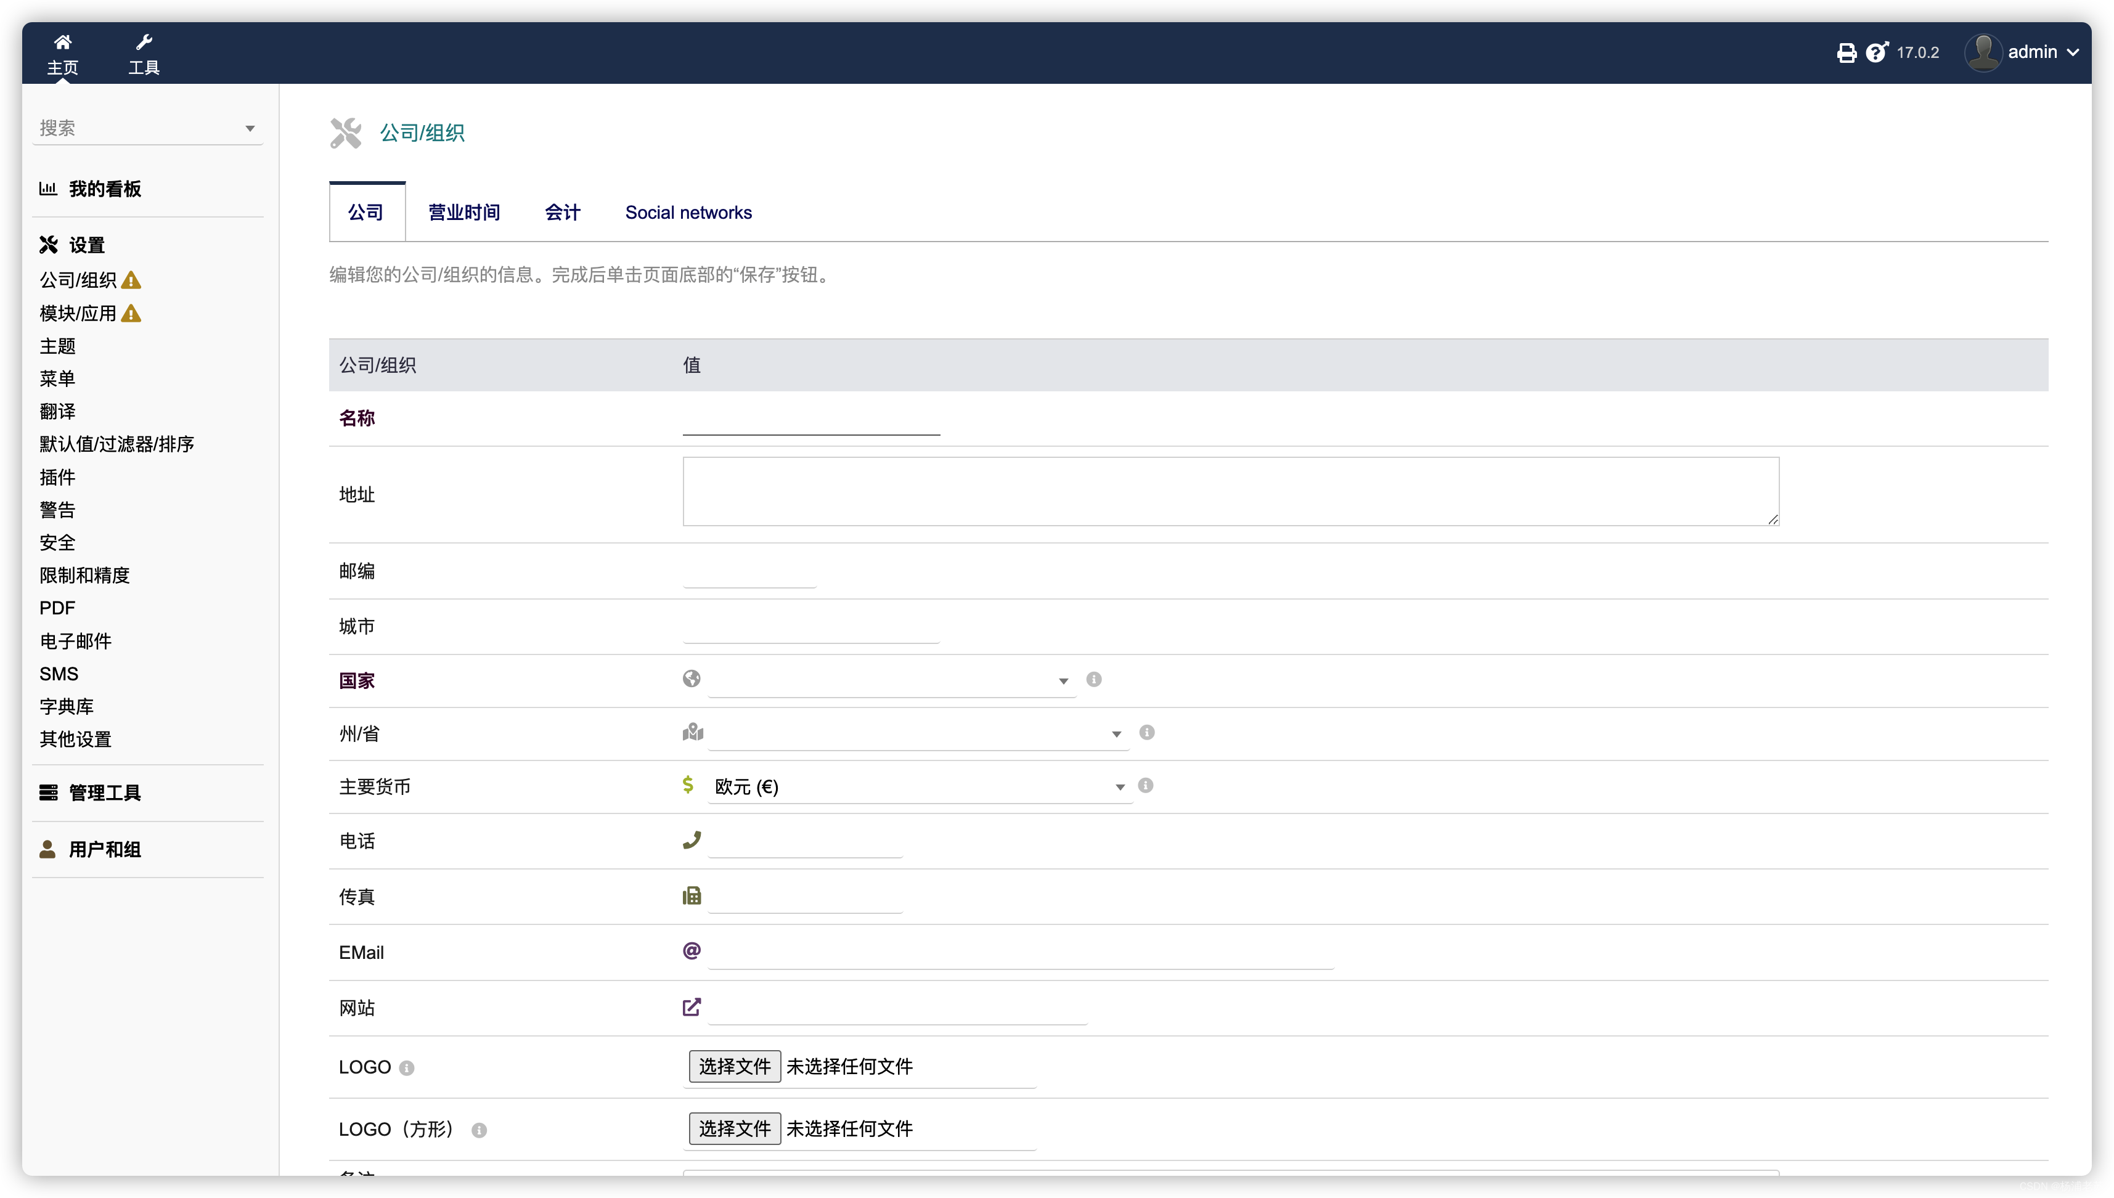Expand the sidebar search dropdown arrow
This screenshot has height=1198, width=2114.
[x=250, y=128]
